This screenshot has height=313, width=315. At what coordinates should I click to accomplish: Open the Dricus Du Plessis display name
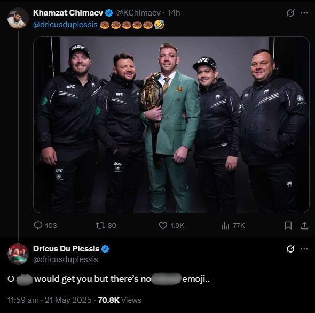point(66,249)
